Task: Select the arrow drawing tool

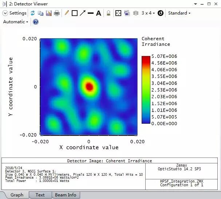Action: point(83,13)
